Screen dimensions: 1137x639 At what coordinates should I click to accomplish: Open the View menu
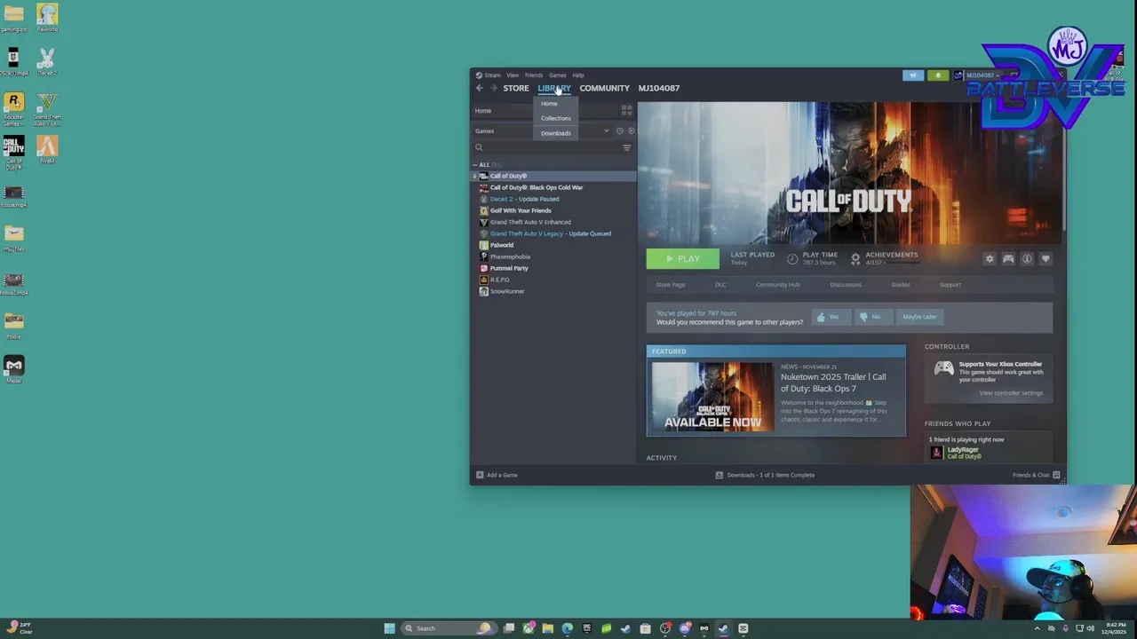(x=513, y=75)
